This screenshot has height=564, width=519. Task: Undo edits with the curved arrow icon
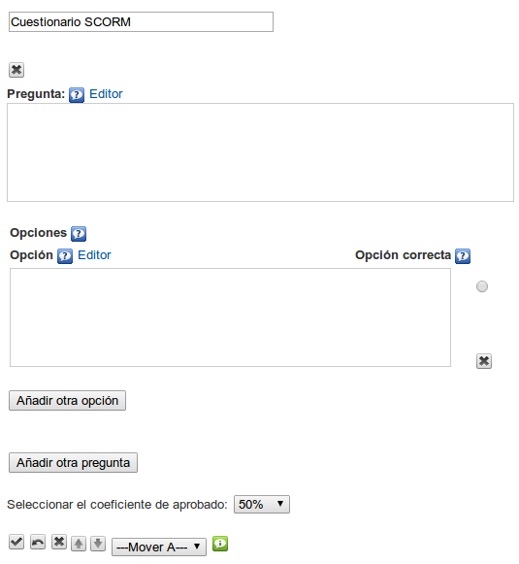[38, 542]
